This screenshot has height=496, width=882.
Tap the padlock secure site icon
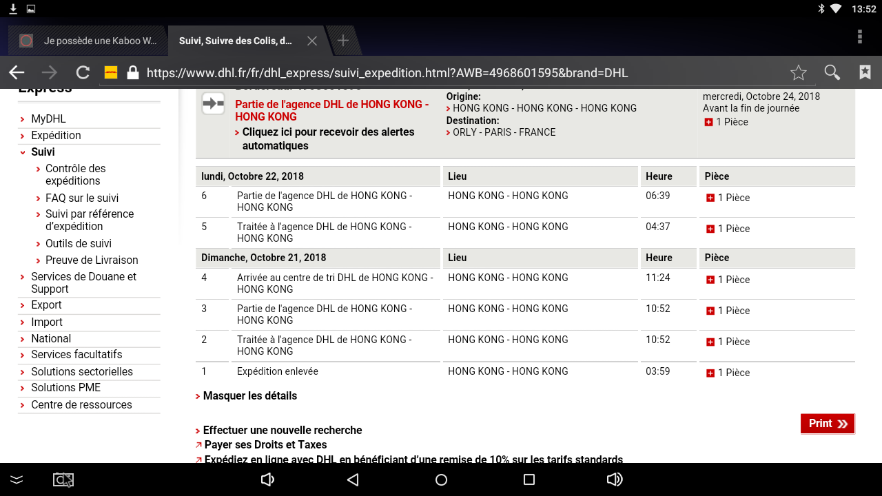pyautogui.click(x=133, y=72)
